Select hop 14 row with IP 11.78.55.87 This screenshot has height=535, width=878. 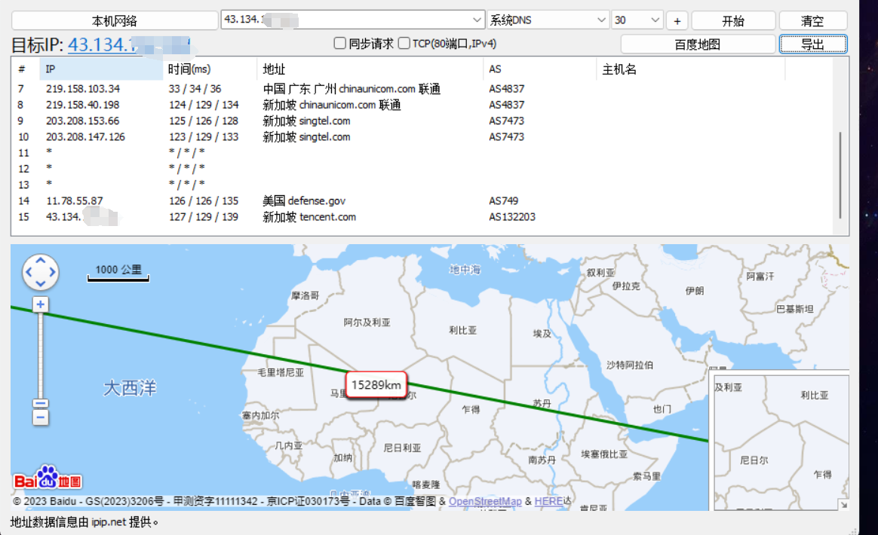click(x=74, y=201)
